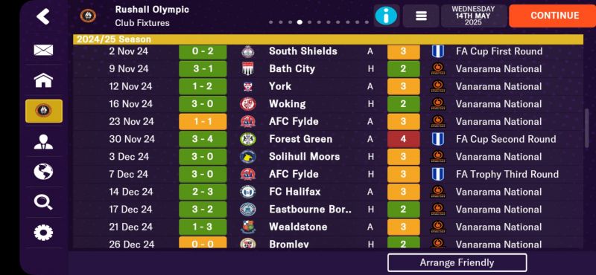Open the South Shields fixture row
The width and height of the screenshot is (596, 275).
328,51
